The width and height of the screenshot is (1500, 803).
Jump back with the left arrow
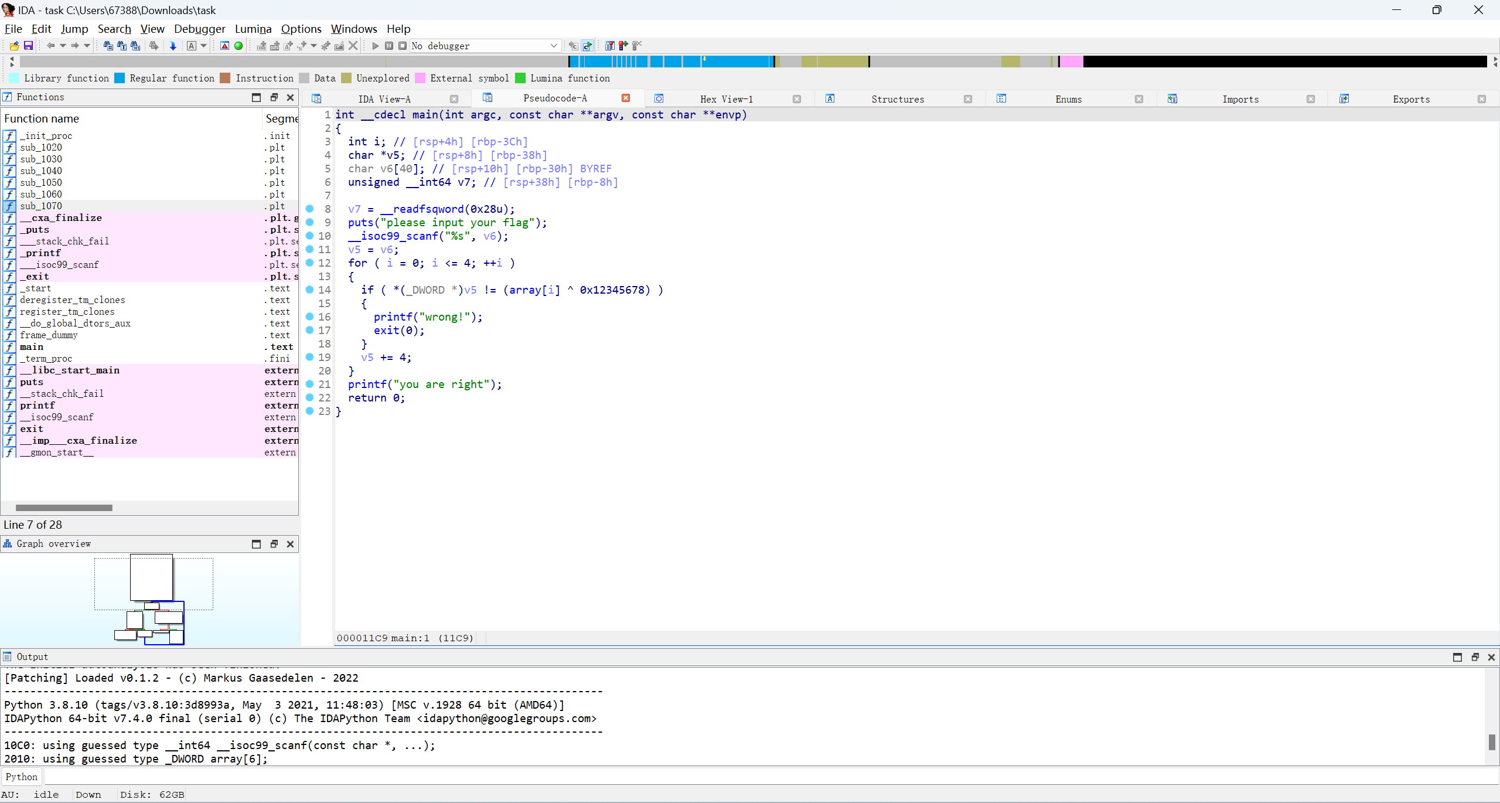click(x=50, y=46)
